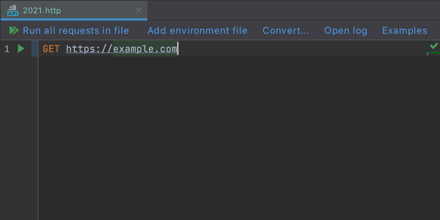
Task: Click the green double-arrow Run all icon
Action: point(14,30)
